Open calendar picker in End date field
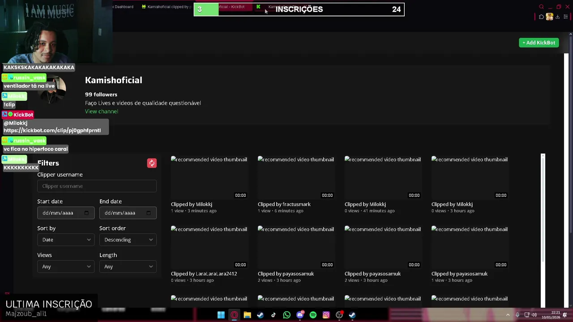573x322 pixels. [149, 213]
